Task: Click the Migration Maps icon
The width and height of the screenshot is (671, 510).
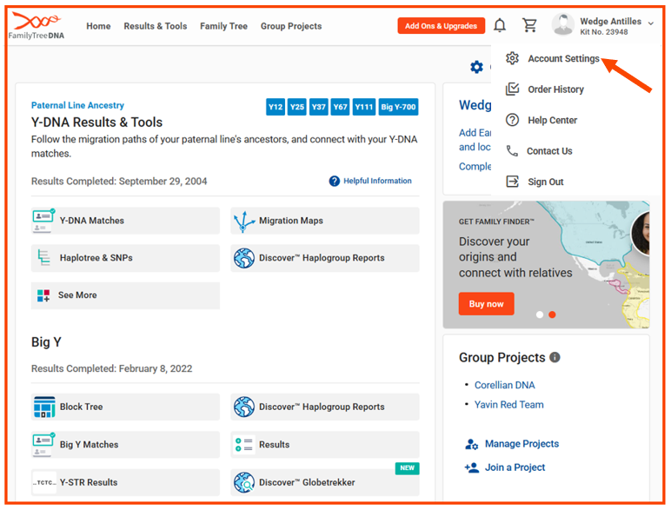Action: point(244,222)
